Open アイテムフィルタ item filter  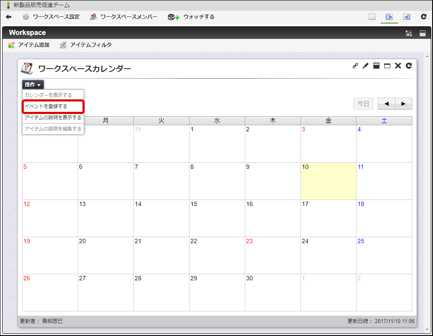click(x=85, y=45)
